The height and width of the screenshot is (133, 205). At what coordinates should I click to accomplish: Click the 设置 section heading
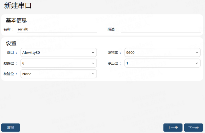coord(11,43)
